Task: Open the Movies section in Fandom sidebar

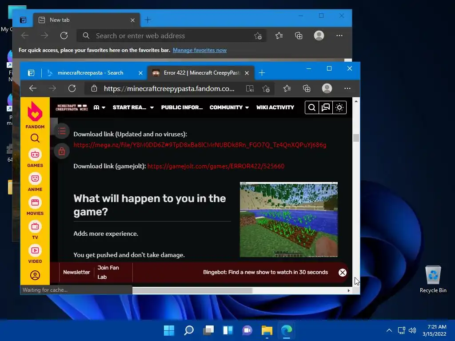Action: coord(35,206)
